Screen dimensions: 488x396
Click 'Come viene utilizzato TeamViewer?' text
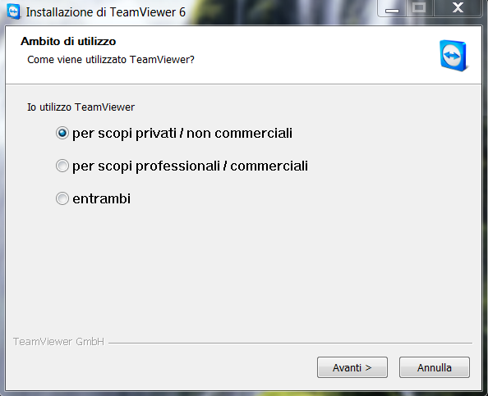(111, 59)
